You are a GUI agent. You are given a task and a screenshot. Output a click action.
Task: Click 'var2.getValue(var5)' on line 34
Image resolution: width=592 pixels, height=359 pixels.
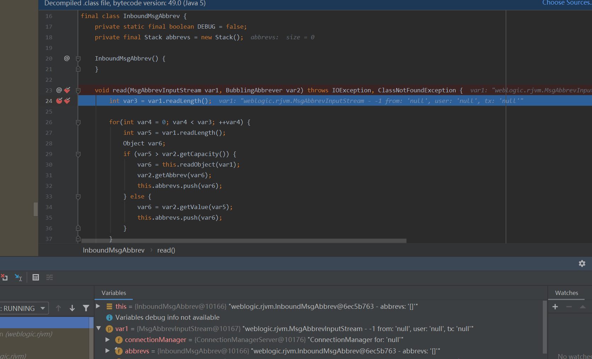point(195,207)
